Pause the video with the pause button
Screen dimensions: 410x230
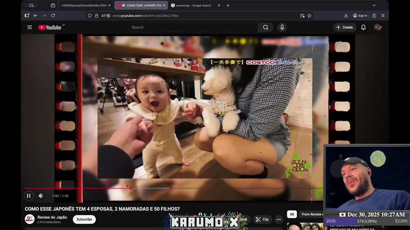tap(29, 196)
